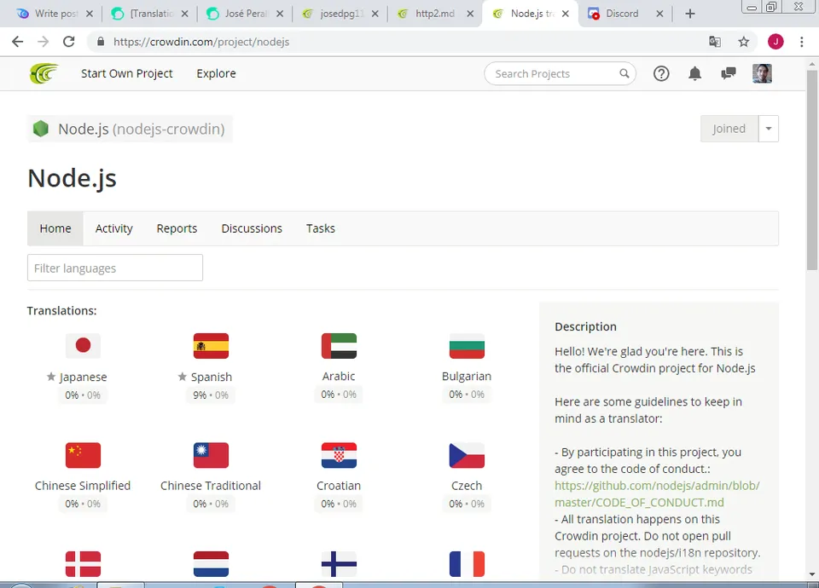The width and height of the screenshot is (819, 588).
Task: Click the star next to Spanish
Action: coord(182,376)
